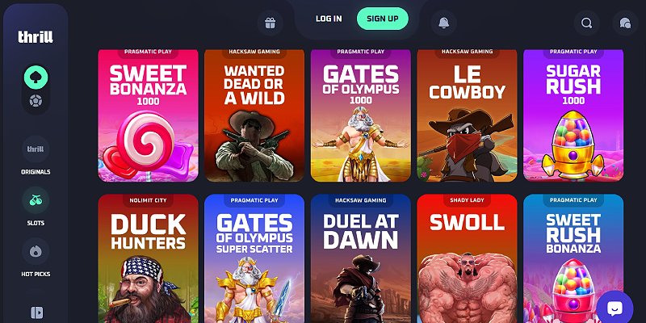
Task: Open the Sweet Bonanza 1000 game tile
Action: point(148,115)
